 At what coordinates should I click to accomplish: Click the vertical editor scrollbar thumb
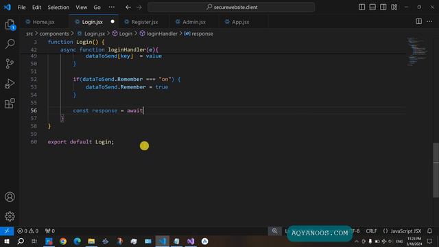click(x=436, y=170)
